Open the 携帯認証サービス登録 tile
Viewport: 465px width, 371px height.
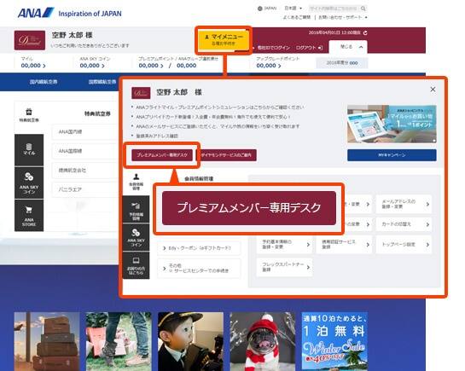click(x=344, y=245)
